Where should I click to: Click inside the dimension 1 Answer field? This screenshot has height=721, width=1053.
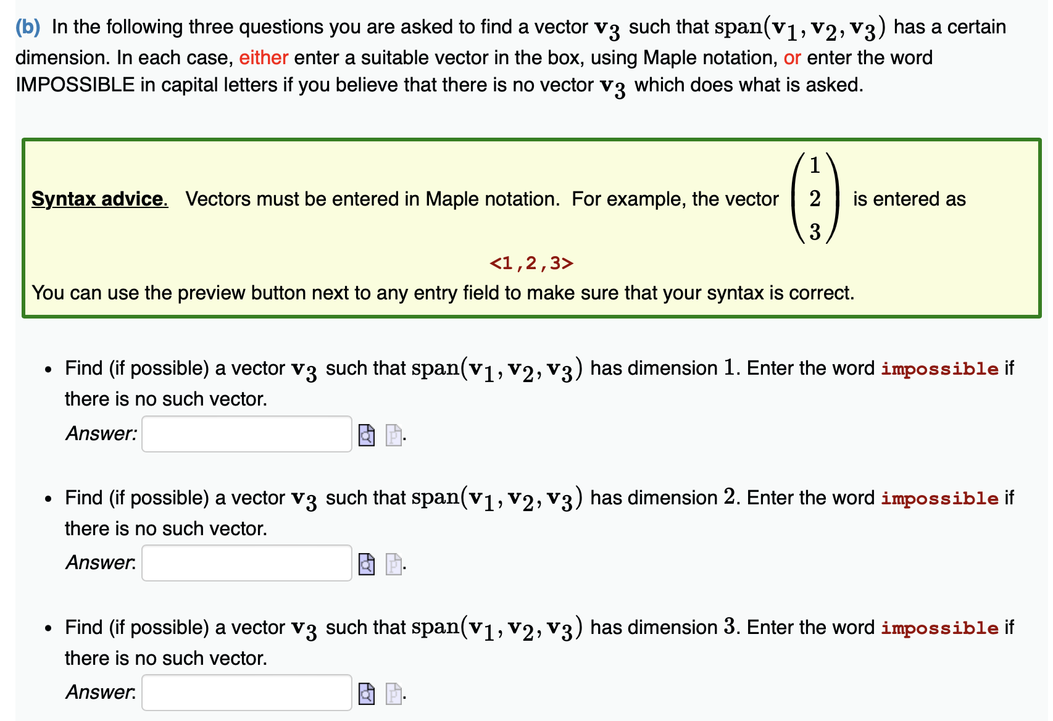click(x=246, y=435)
